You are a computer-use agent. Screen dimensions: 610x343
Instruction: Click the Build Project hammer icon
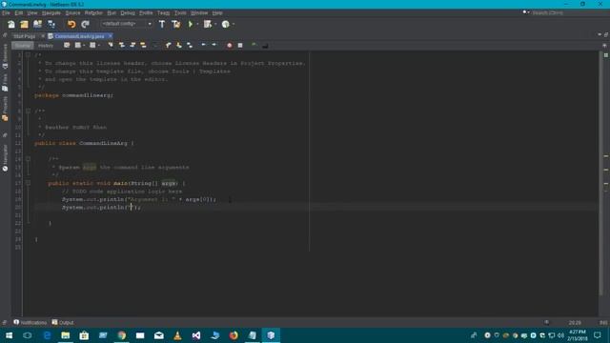click(162, 24)
